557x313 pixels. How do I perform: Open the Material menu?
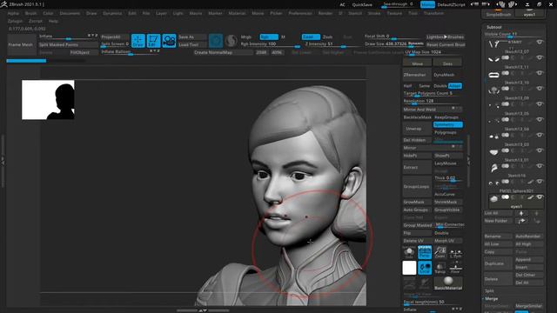237,13
